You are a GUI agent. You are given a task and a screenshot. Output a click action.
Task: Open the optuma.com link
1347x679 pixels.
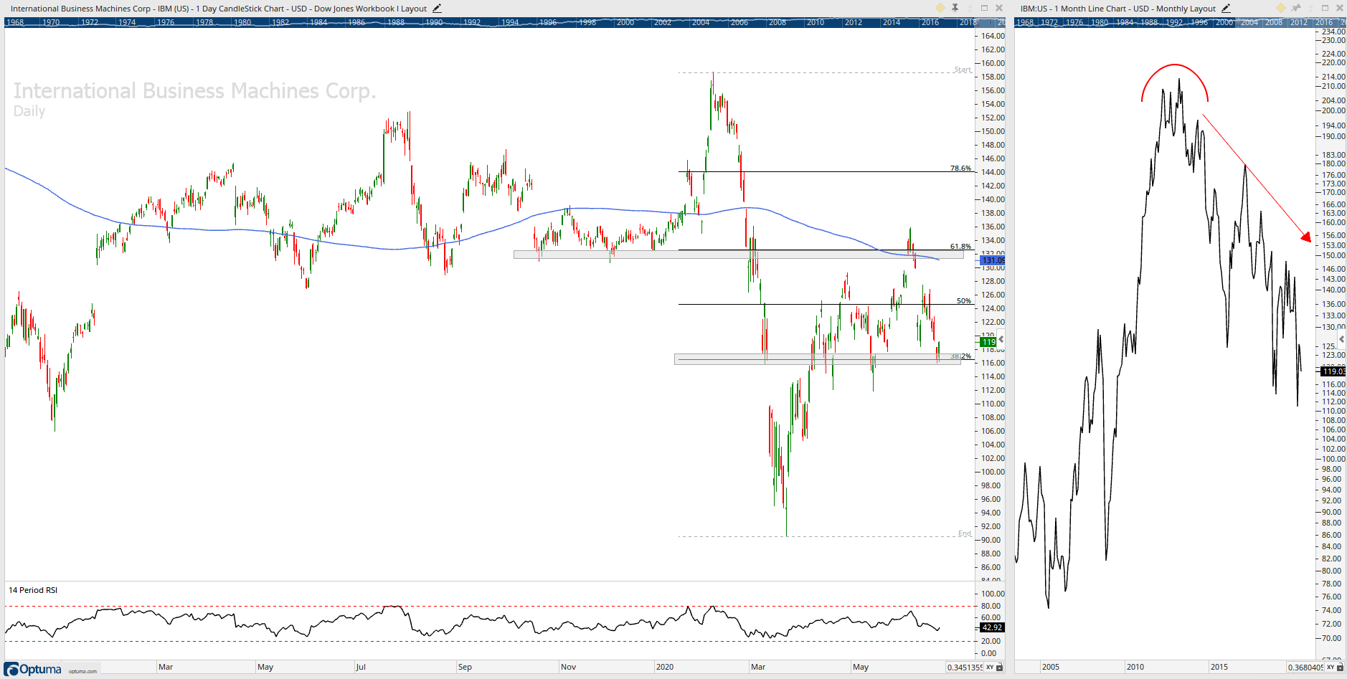82,671
